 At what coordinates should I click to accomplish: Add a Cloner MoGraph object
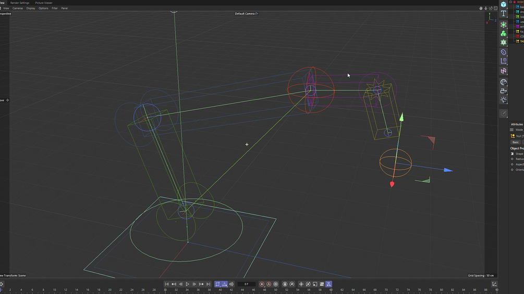point(504,34)
